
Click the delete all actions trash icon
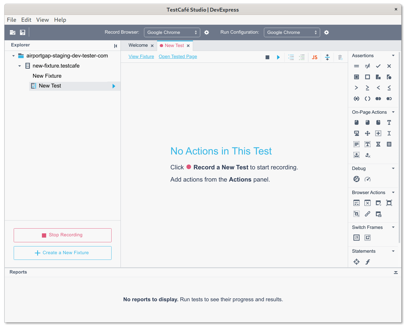340,57
